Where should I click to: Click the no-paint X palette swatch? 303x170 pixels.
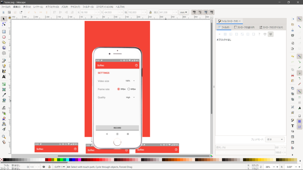[x=2, y=160]
